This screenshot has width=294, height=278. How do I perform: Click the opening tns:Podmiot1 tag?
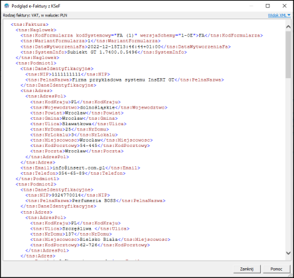(x=36, y=63)
